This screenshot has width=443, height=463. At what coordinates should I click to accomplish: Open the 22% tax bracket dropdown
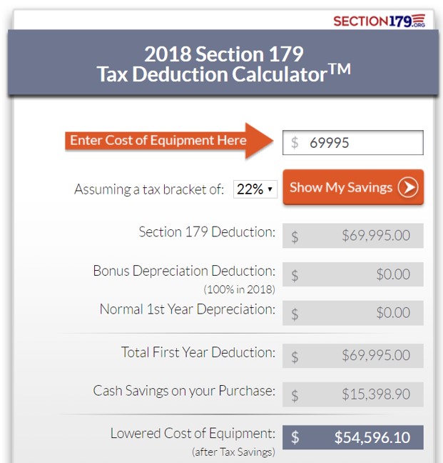coord(255,189)
